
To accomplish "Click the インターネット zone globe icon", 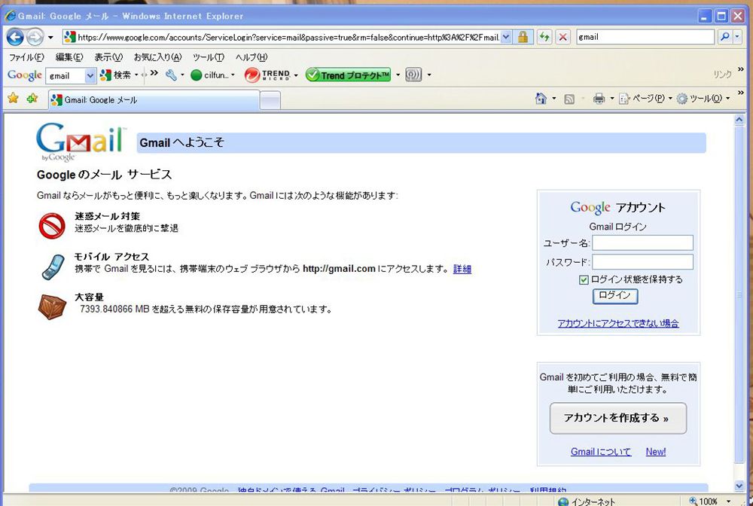I will [x=563, y=501].
